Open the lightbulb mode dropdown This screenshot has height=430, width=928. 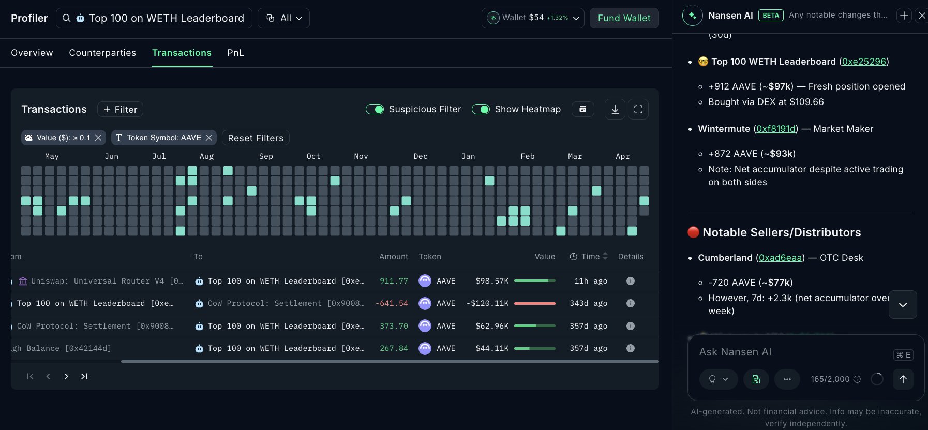(x=719, y=379)
